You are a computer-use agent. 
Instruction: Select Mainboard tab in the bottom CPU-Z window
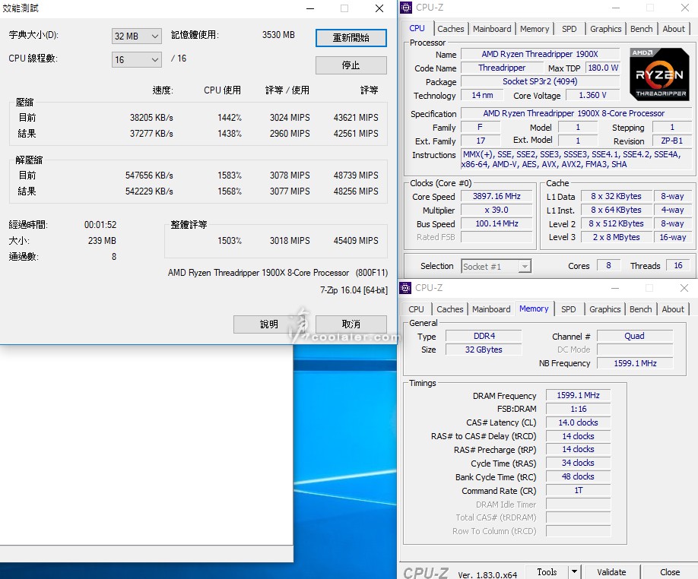click(491, 309)
